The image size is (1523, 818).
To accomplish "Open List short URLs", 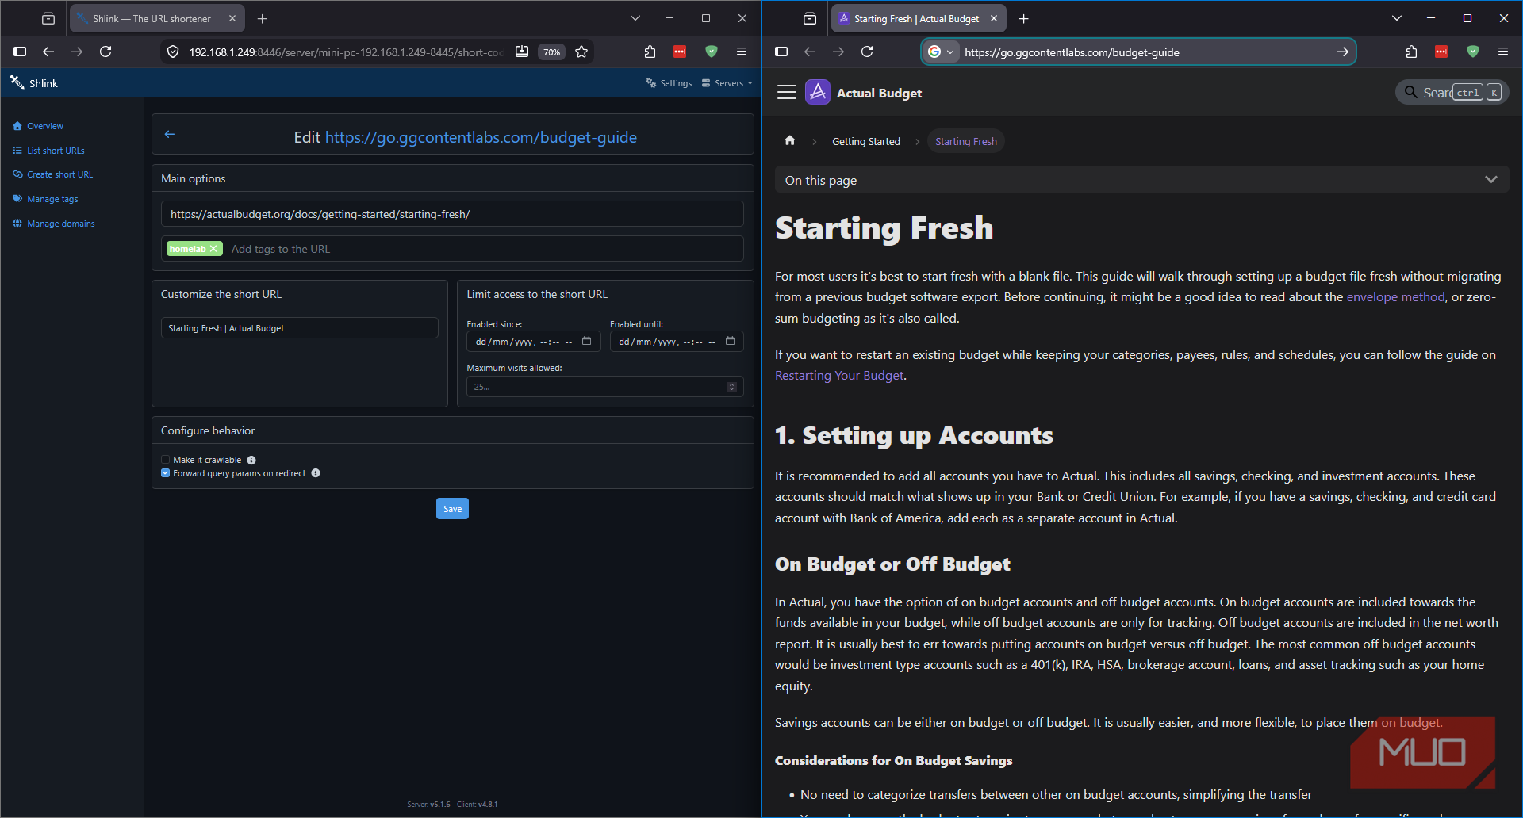I will 48,151.
